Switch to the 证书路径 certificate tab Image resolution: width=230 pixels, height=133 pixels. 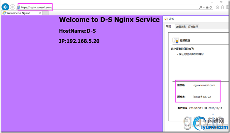pos(193,27)
